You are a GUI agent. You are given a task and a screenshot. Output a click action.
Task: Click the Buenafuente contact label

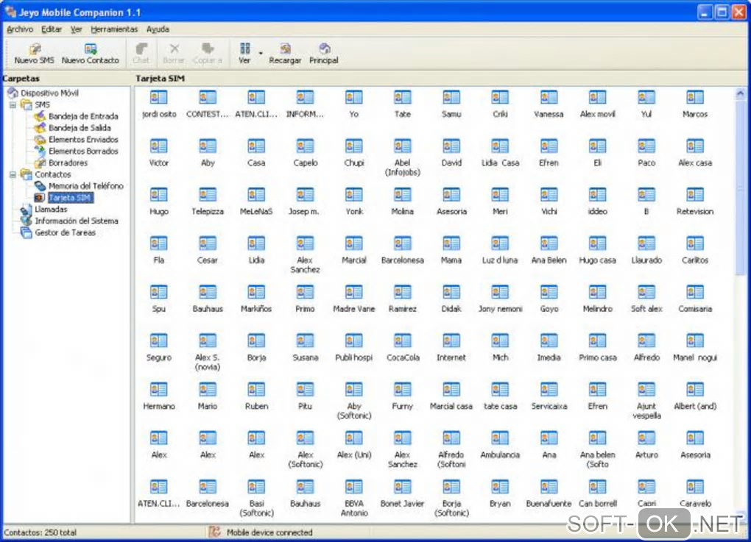point(549,503)
